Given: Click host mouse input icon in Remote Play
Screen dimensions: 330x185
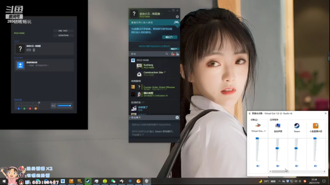Looking at the screenshot, I should 34,50.
